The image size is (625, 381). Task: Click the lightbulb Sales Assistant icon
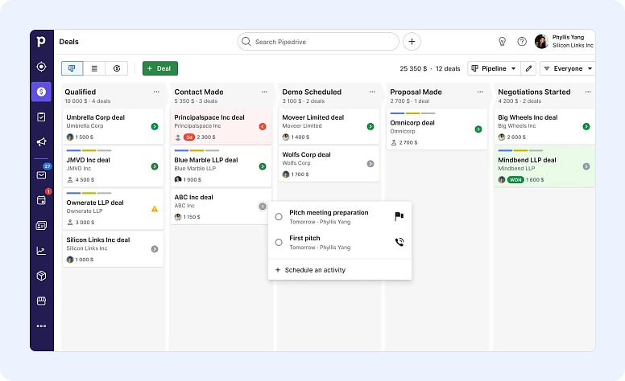(x=502, y=42)
